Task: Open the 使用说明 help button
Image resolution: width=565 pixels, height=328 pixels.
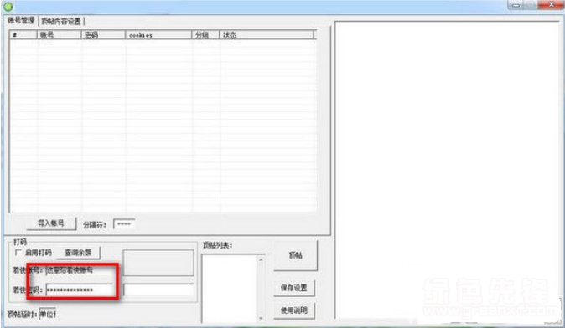Action: point(294,310)
